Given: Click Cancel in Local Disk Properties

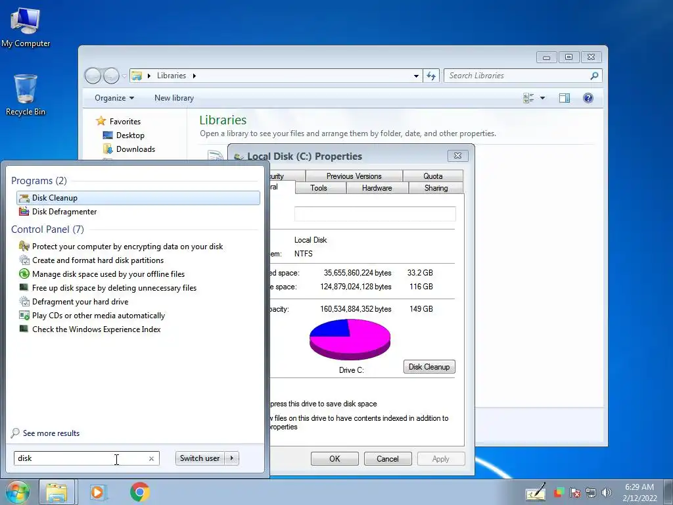Looking at the screenshot, I should coord(388,458).
